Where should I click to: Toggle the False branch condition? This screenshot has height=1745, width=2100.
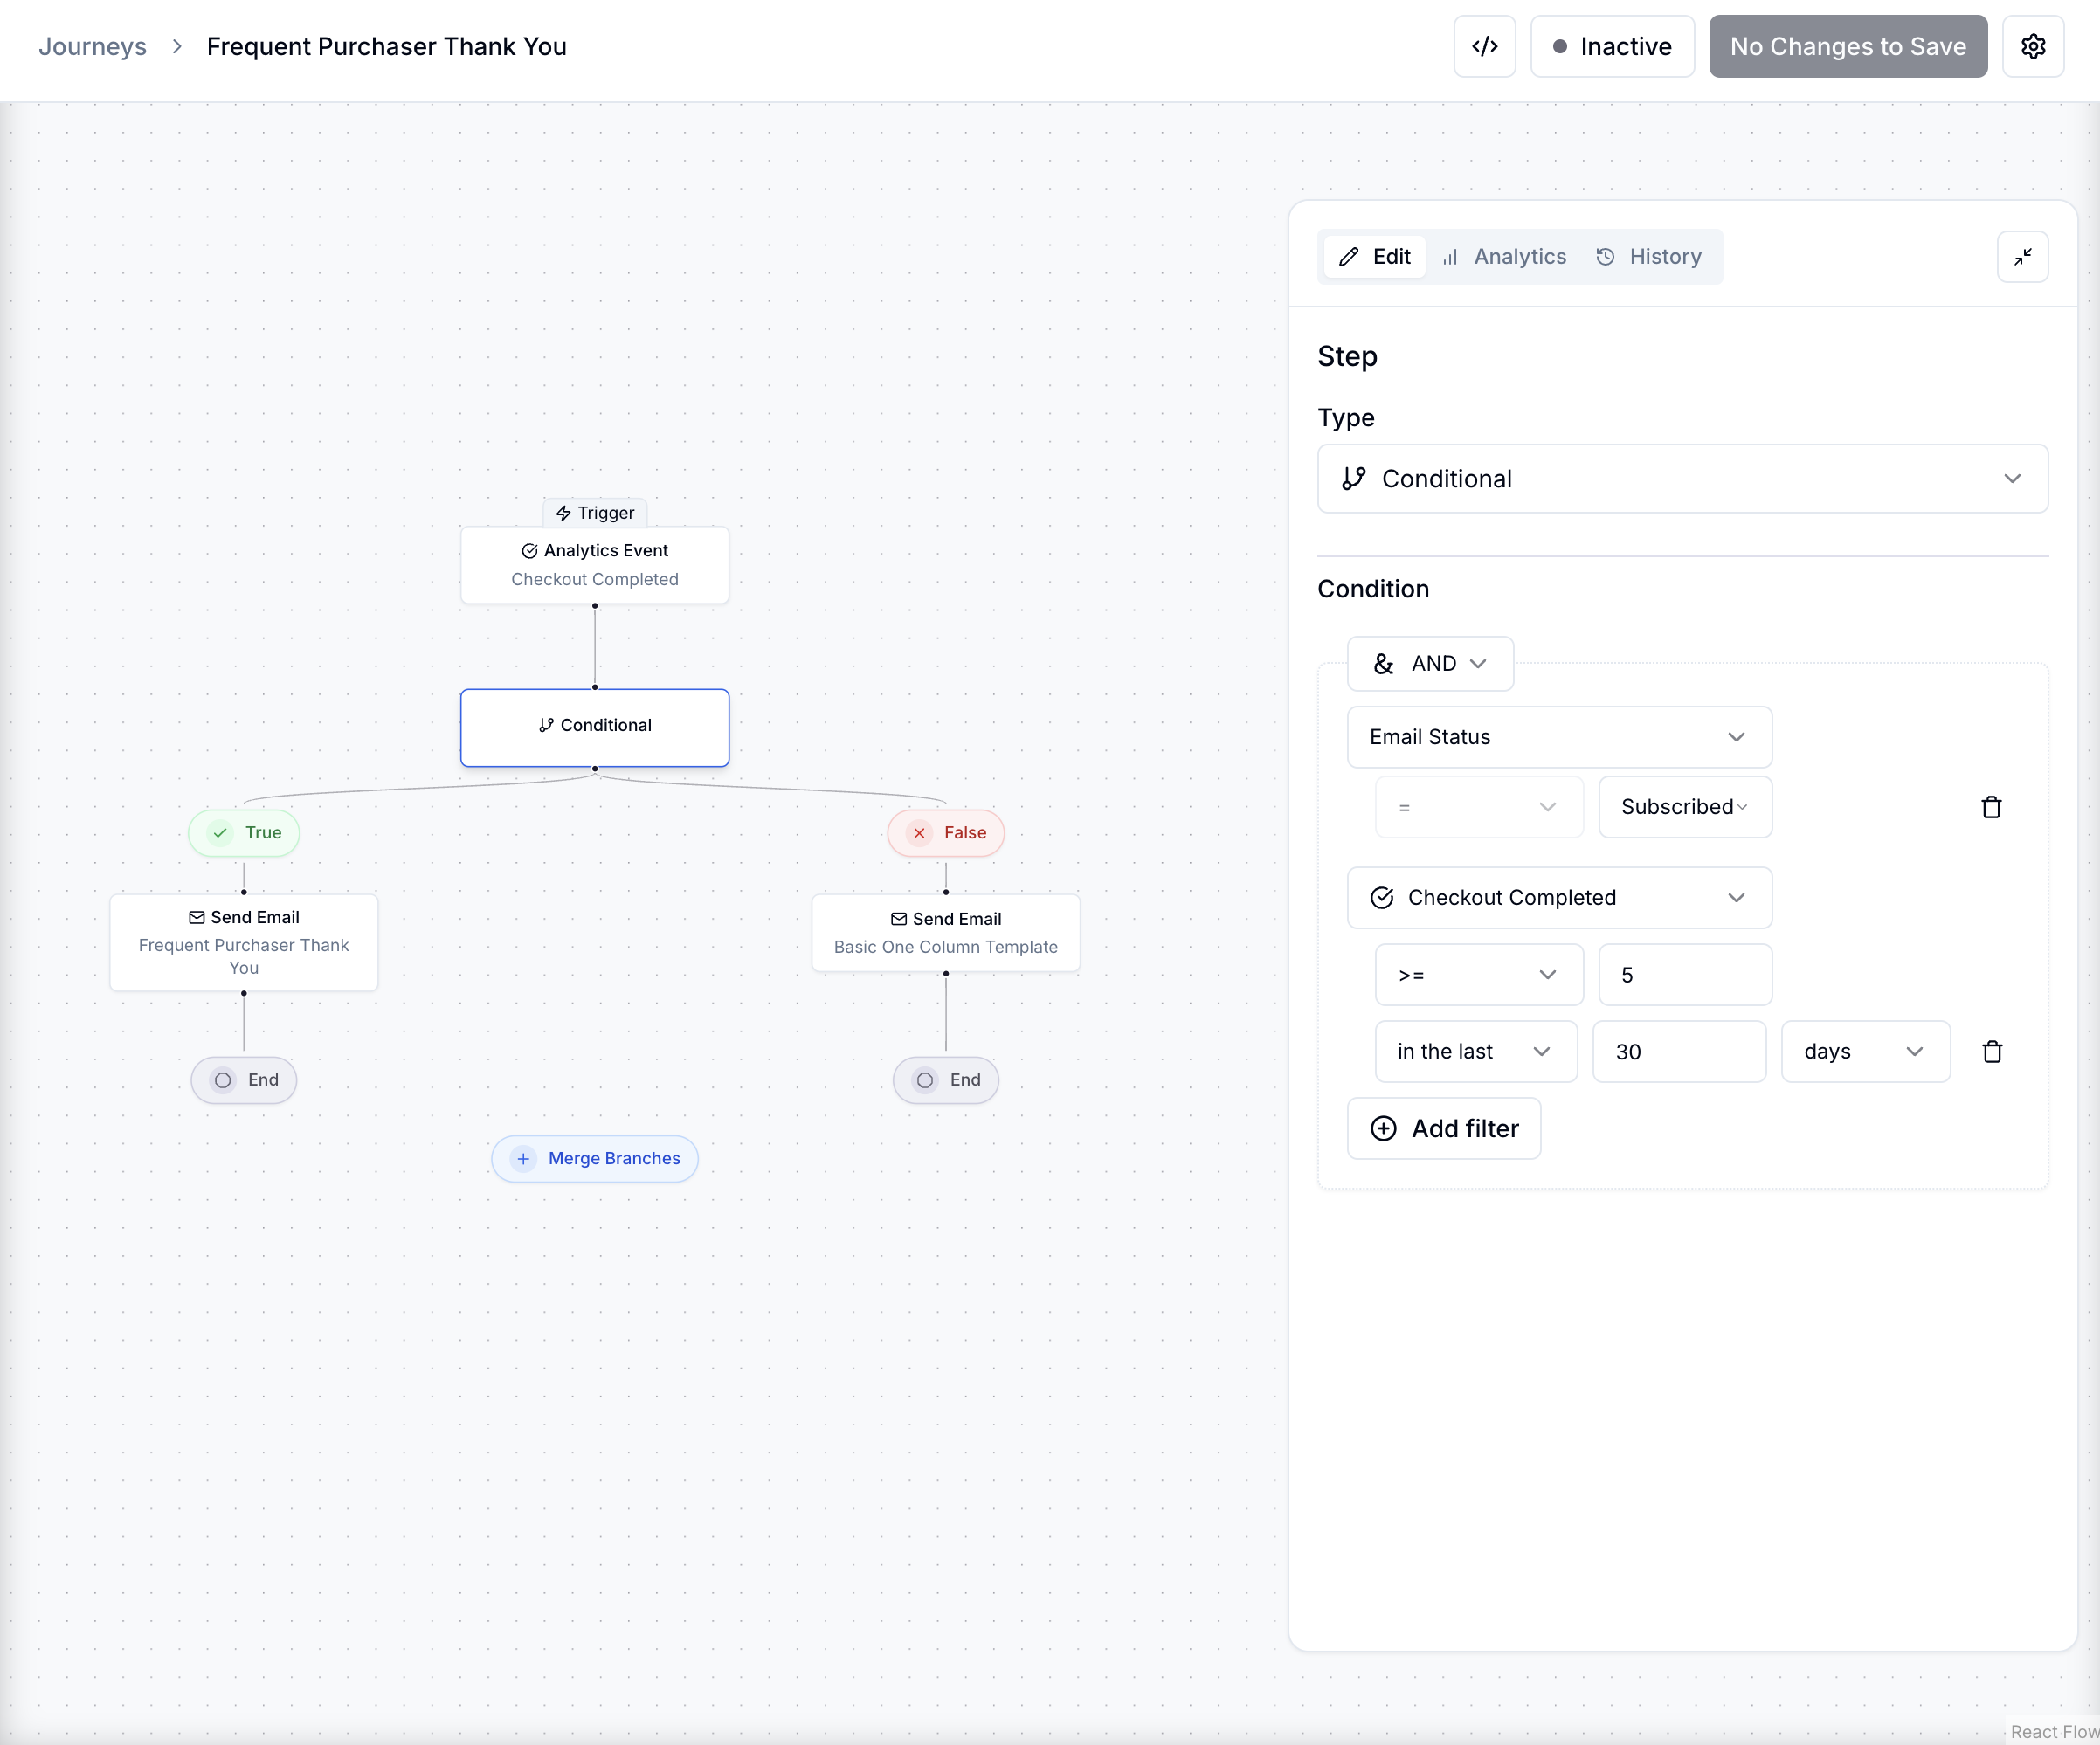tap(949, 831)
